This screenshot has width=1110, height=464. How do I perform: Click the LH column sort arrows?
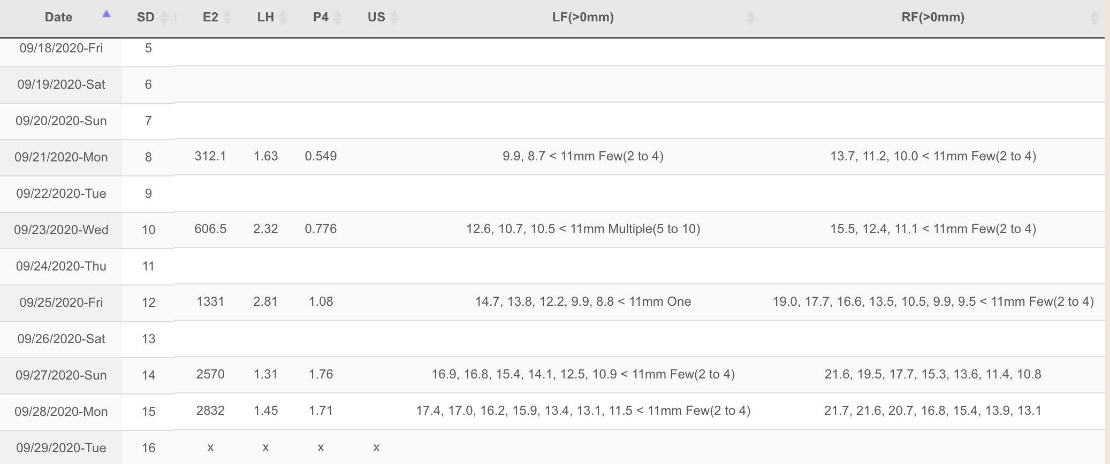284,18
